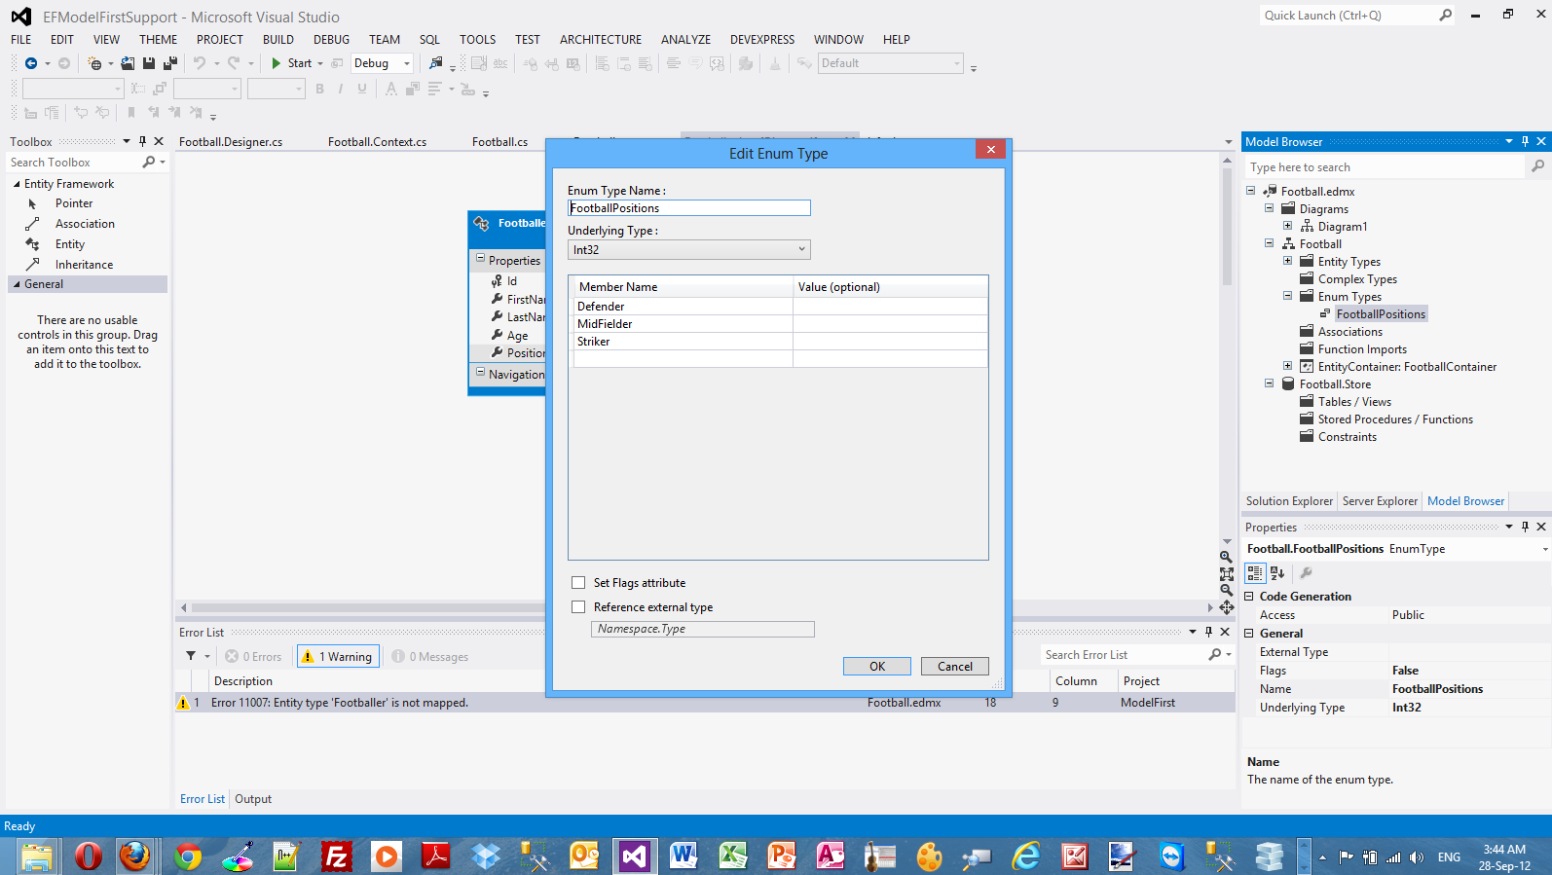This screenshot has width=1552, height=875.
Task: Close the Edit Enum Type dialog
Action: pyautogui.click(x=990, y=150)
